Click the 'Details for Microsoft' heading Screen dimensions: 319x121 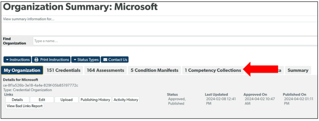point(21,80)
